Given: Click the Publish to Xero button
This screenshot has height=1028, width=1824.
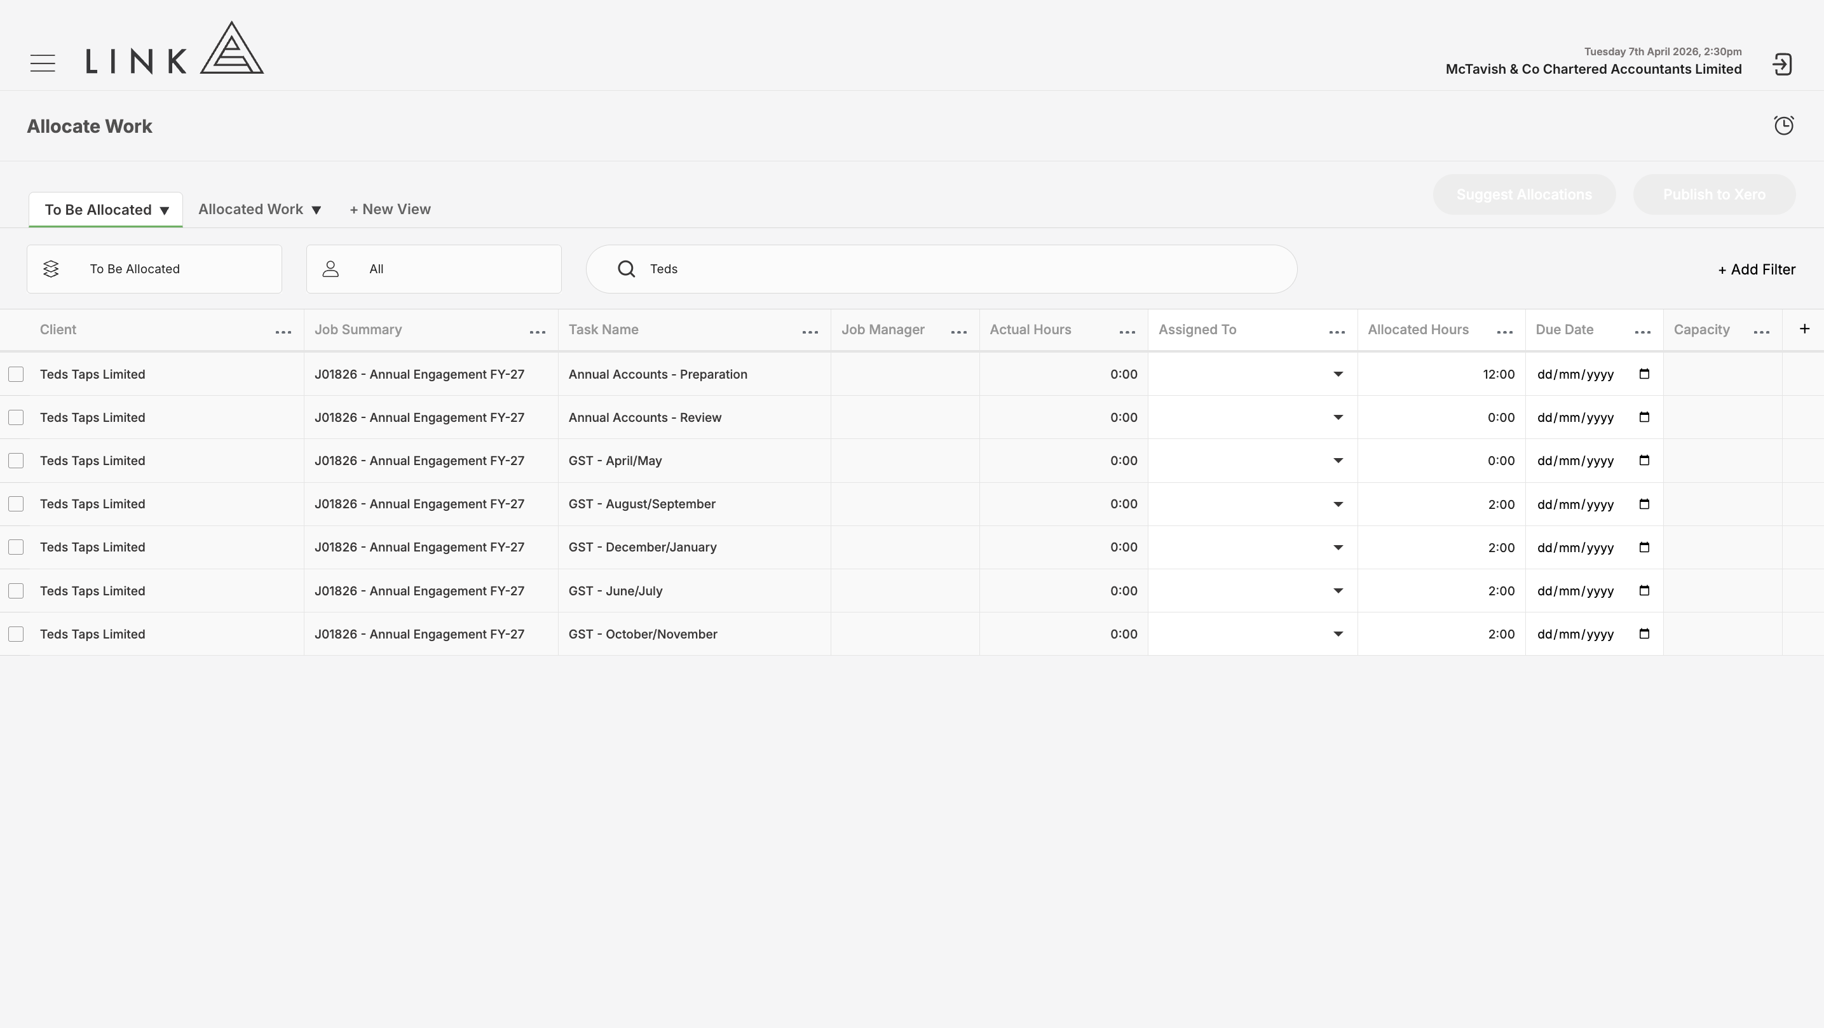Looking at the screenshot, I should pos(1714,194).
